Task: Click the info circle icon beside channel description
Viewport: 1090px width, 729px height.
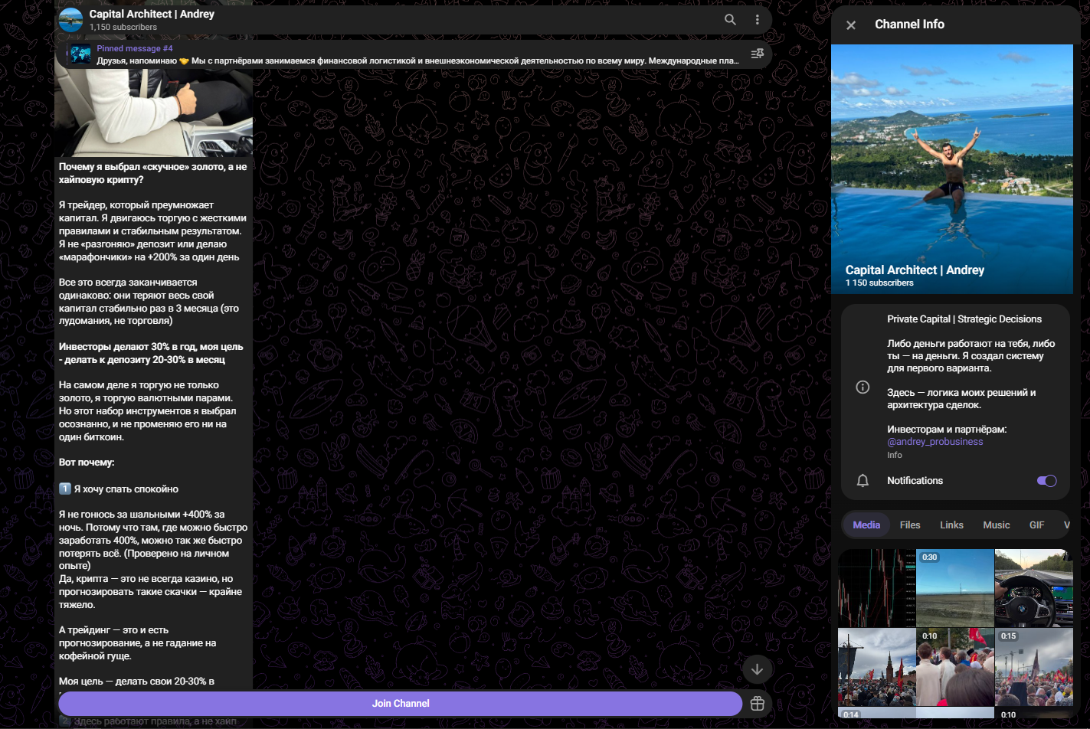Action: (x=863, y=387)
